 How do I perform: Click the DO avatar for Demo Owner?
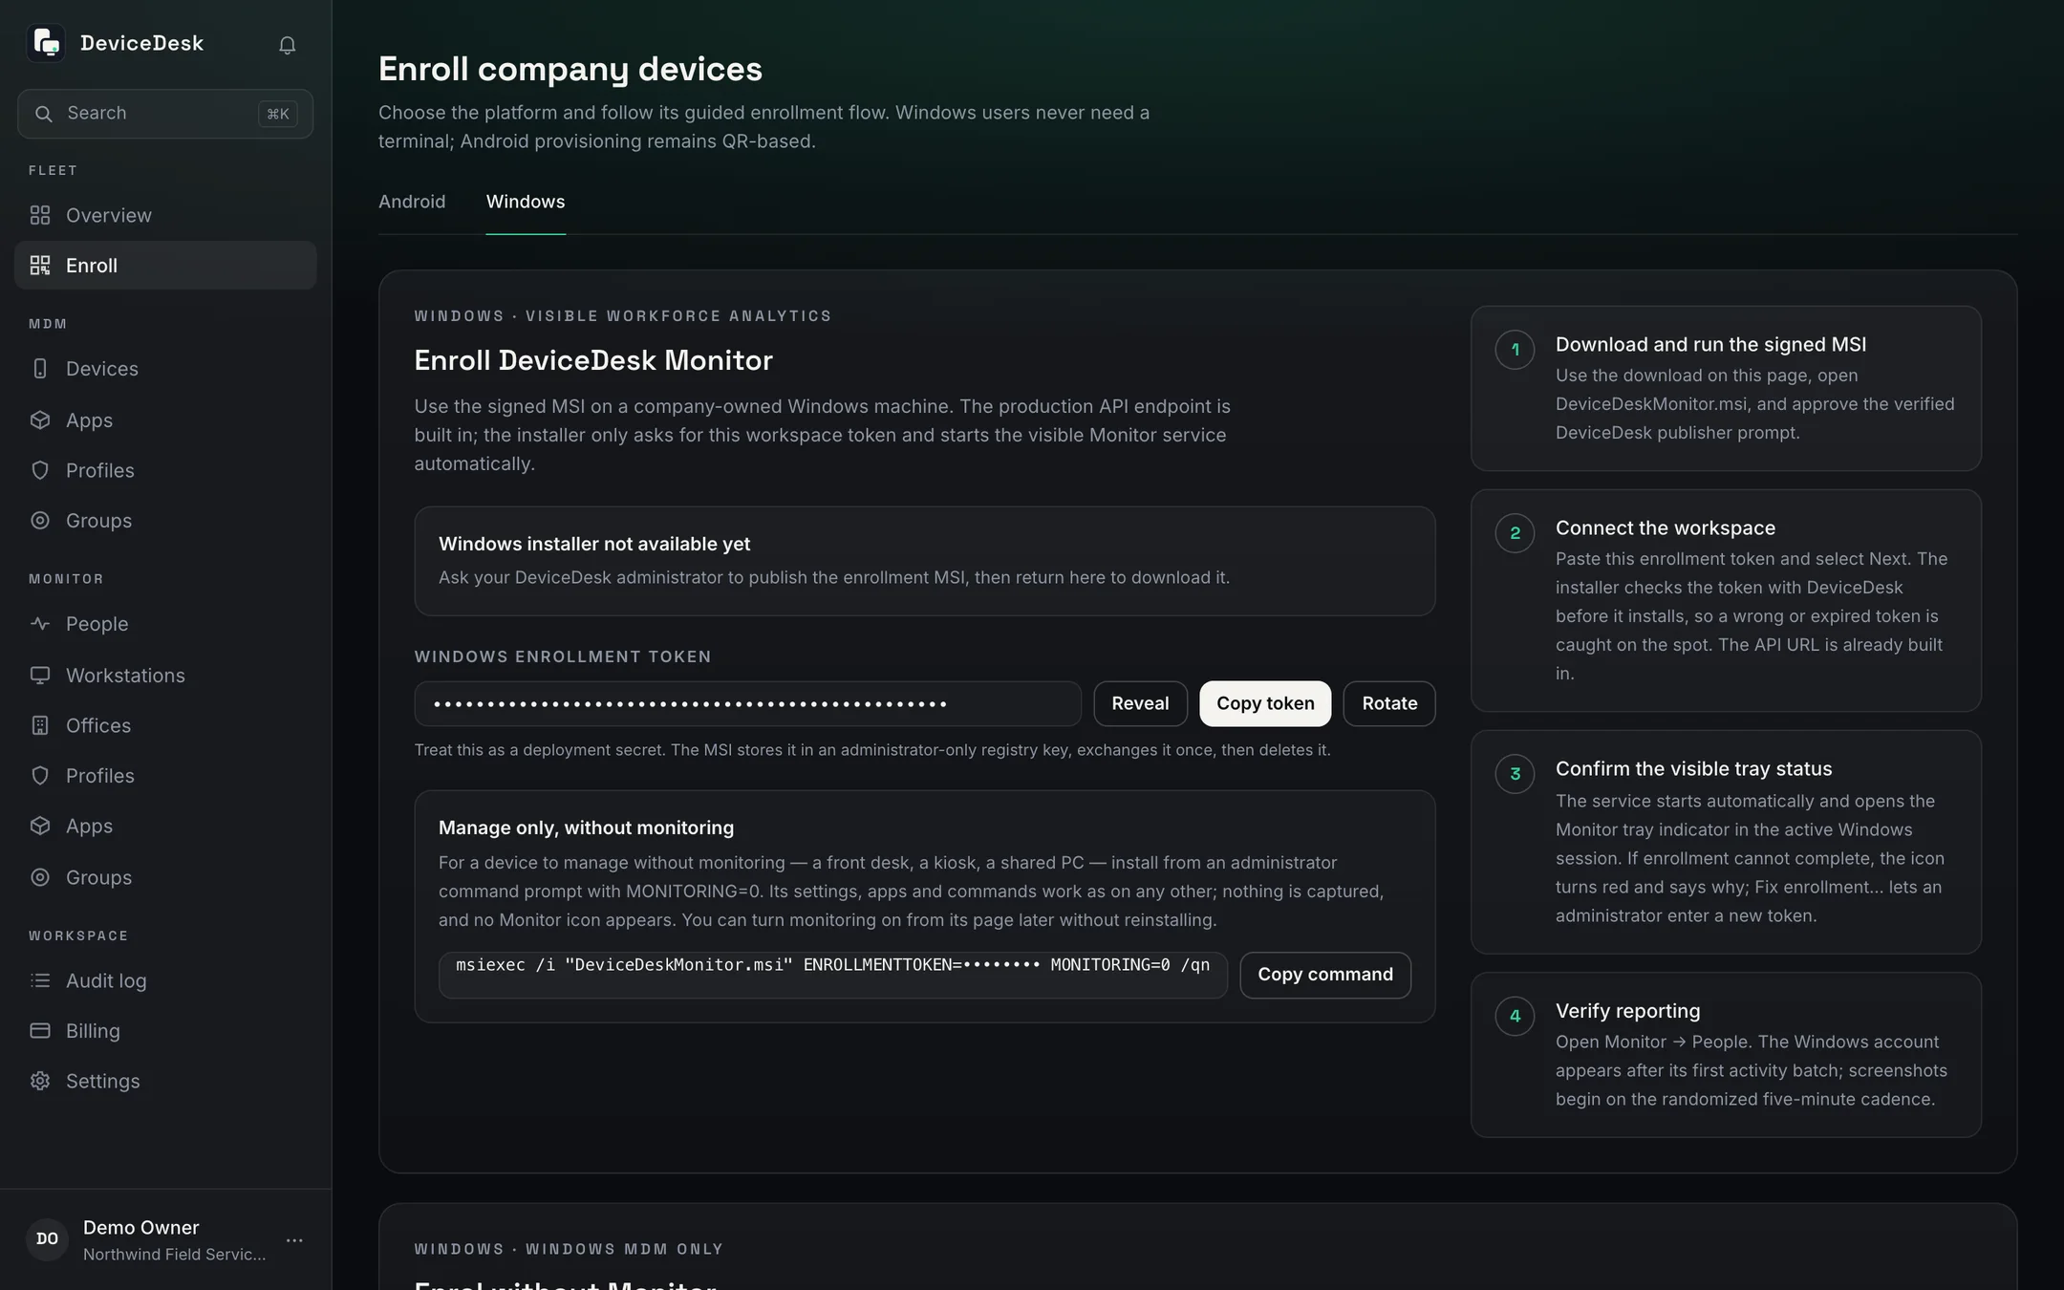[x=47, y=1239]
